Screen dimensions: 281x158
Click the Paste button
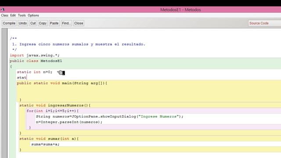pos(54,23)
